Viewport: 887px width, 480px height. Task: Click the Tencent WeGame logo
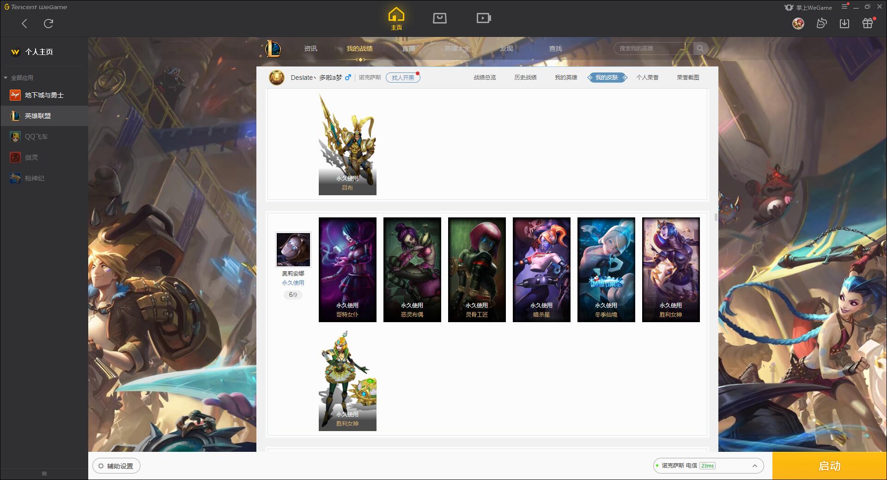[36, 7]
